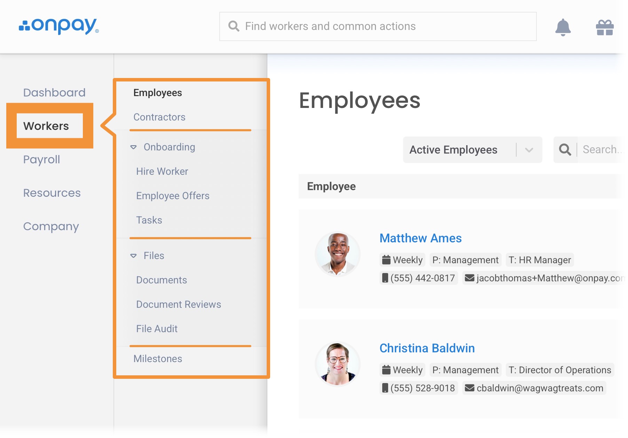Collapse the Onboarding section
Image resolution: width=628 pixels, height=438 pixels.
coord(133,147)
